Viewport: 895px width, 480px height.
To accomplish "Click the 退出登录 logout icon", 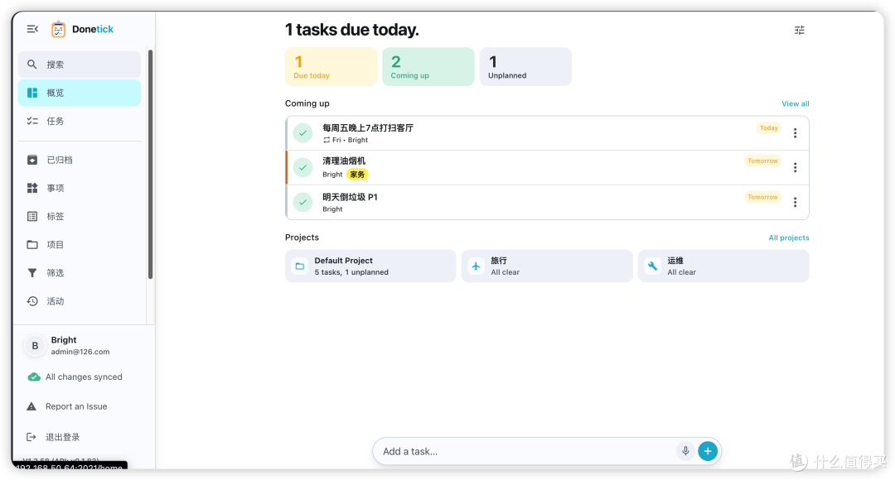I will [x=31, y=437].
